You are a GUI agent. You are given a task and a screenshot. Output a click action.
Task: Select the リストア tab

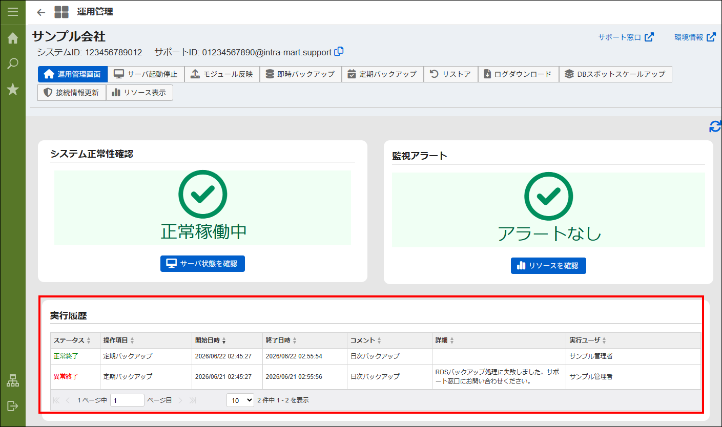click(450, 74)
